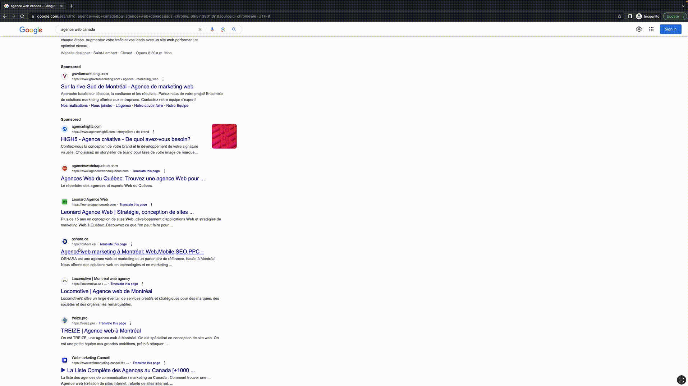688x386 pixels.
Task: Click the Chrome Update button
Action: click(672, 16)
